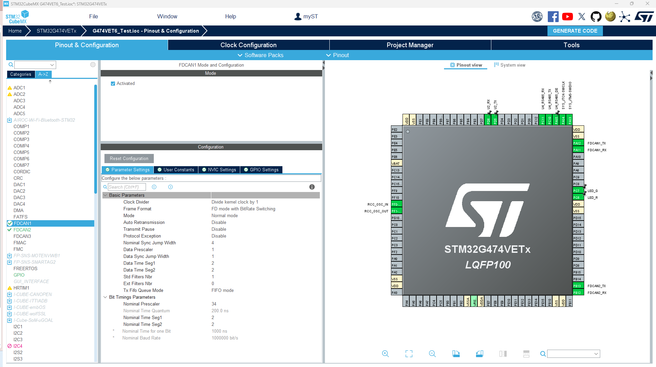Toggle split rows icon in pinout toolbar

click(x=526, y=354)
